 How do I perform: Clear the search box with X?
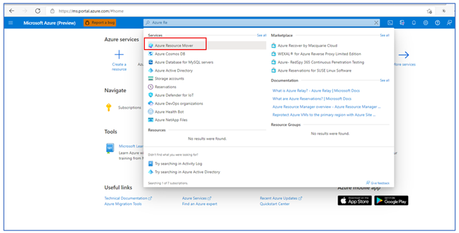tap(376, 23)
